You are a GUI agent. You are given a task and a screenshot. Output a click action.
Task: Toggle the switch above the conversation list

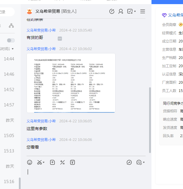(x=11, y=40)
